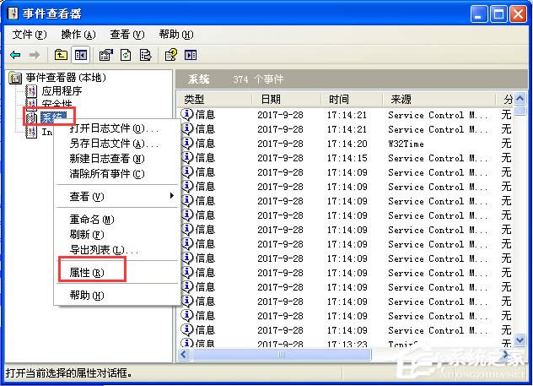The height and width of the screenshot is (386, 533).
Task: Click the Refresh toolbar icon
Action: pos(126,55)
